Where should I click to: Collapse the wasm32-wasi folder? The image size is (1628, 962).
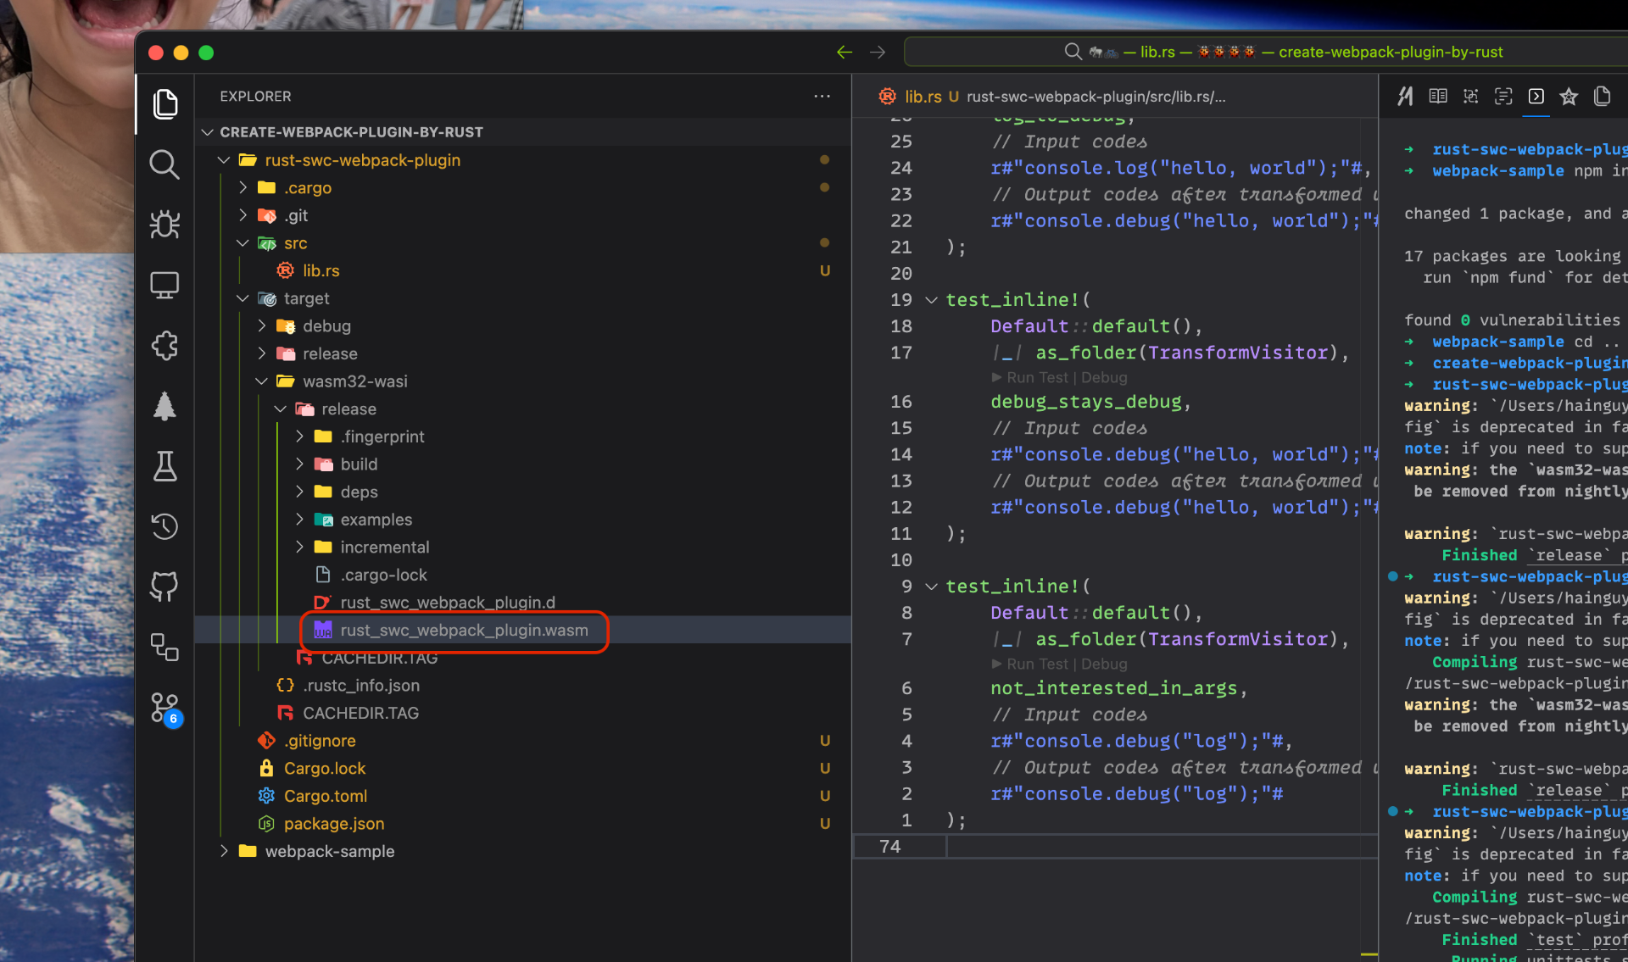click(261, 381)
